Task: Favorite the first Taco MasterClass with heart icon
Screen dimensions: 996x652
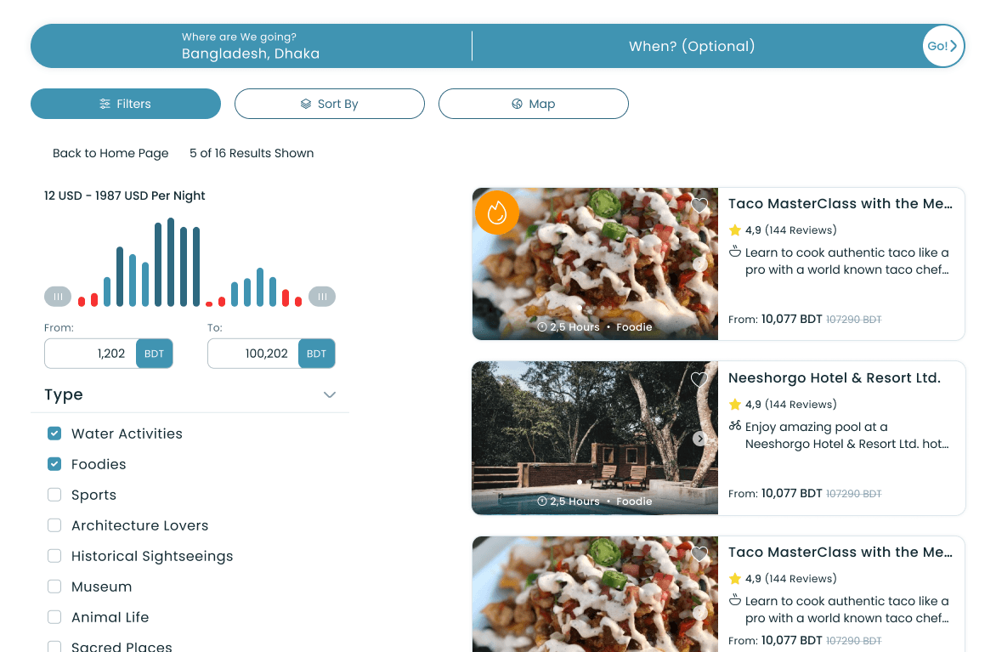Action: 699,205
